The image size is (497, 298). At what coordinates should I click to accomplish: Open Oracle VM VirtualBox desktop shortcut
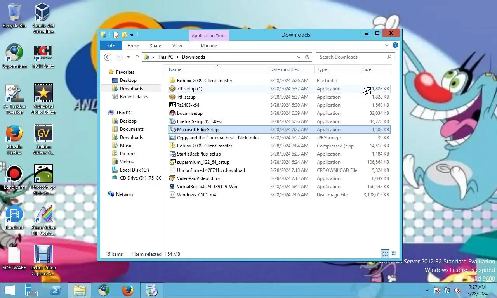click(x=43, y=18)
